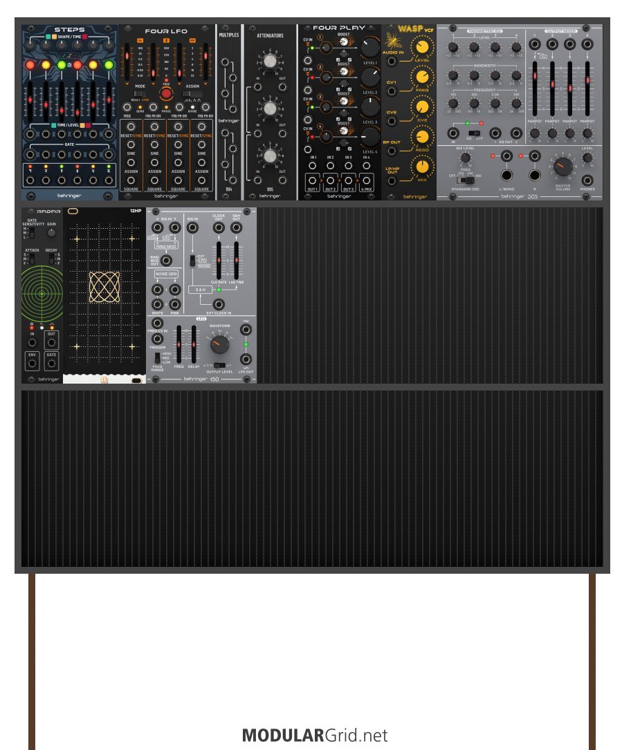The height and width of the screenshot is (750, 631).
Task: Click the Four Play Level 3 knob
Action: pos(369,106)
